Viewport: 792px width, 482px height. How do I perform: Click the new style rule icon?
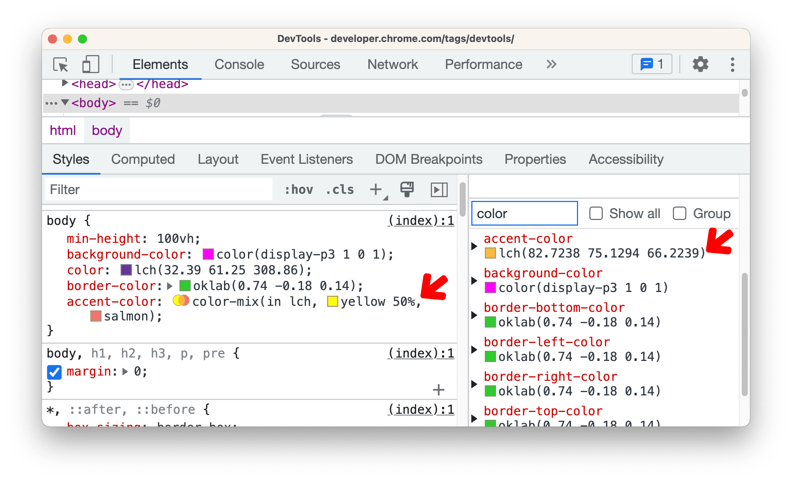click(x=376, y=190)
